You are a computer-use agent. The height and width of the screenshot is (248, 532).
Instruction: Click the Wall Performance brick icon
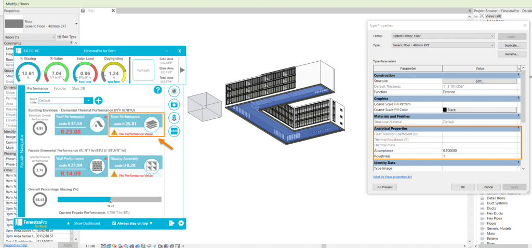[x=97, y=166]
